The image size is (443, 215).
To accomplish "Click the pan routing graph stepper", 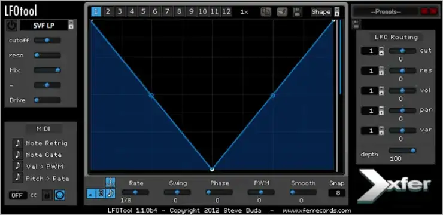I will [381, 110].
